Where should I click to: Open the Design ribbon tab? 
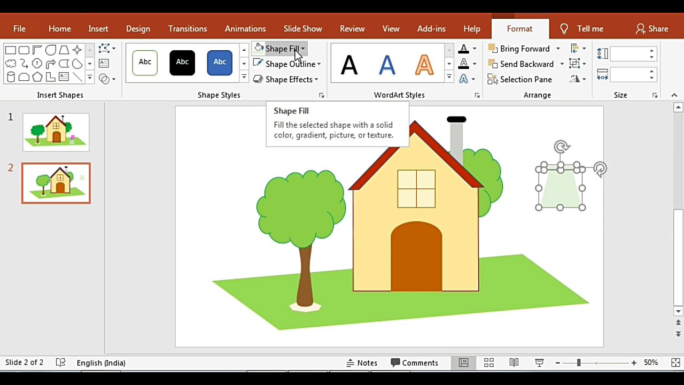tap(138, 28)
